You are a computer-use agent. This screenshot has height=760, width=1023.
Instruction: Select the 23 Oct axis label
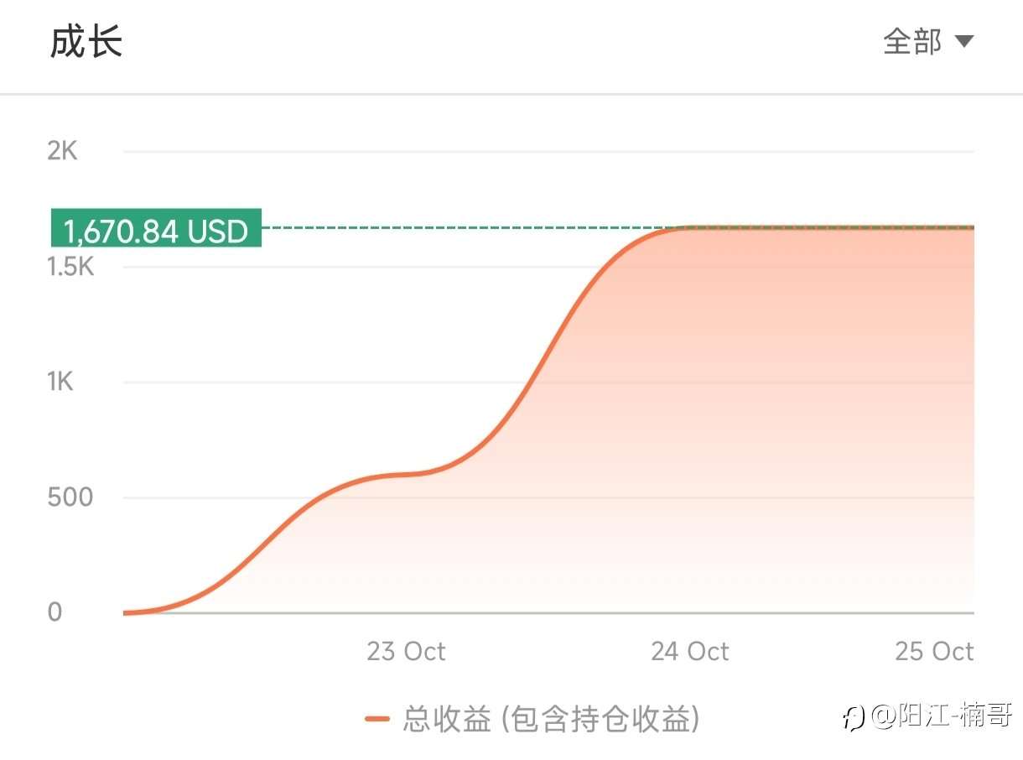point(406,652)
